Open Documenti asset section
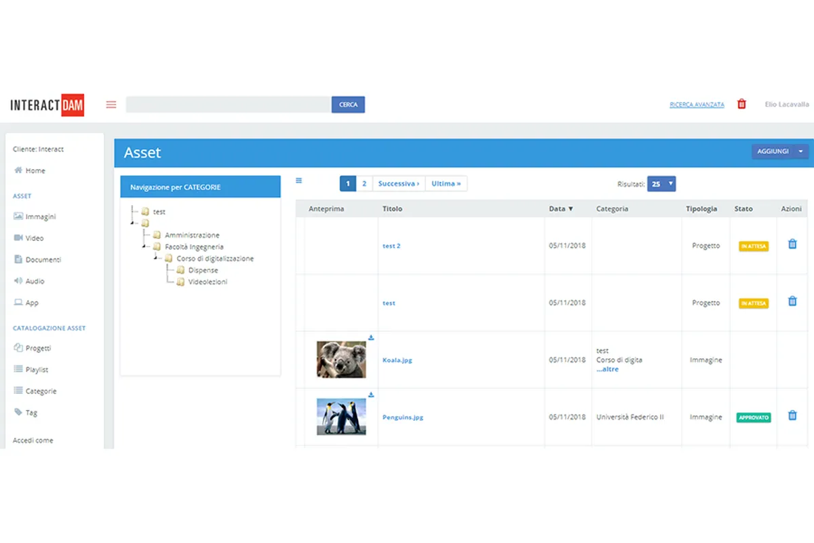 point(43,259)
